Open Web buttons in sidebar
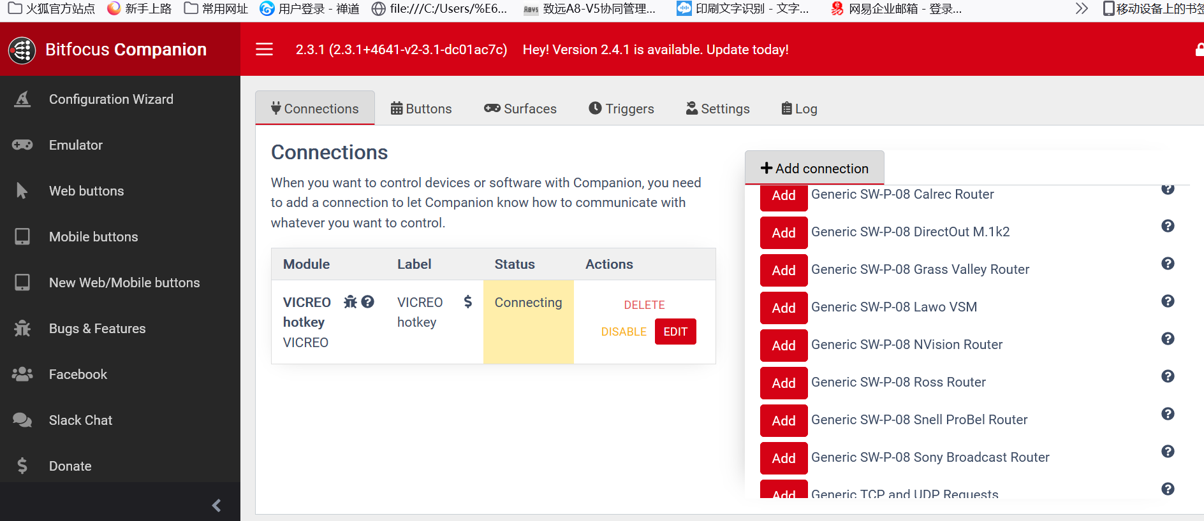This screenshot has height=521, width=1204. point(120,191)
